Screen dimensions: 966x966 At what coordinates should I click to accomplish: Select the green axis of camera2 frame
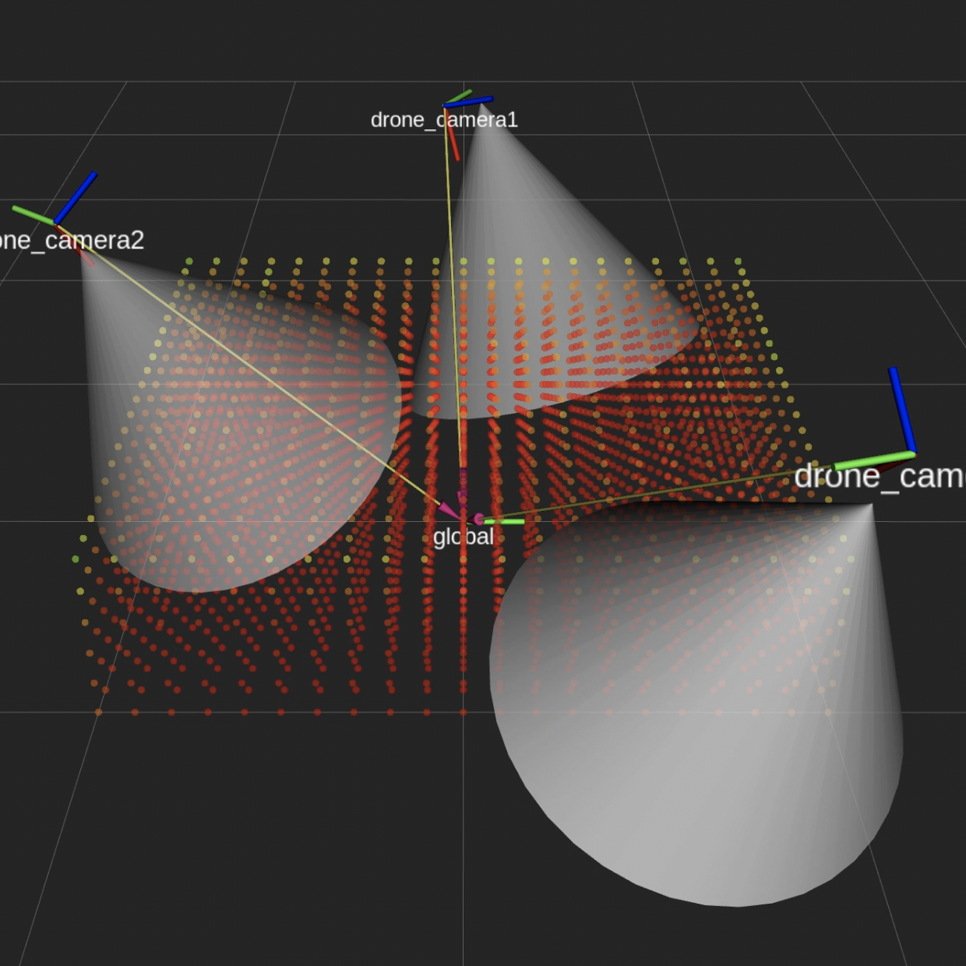coord(33,215)
